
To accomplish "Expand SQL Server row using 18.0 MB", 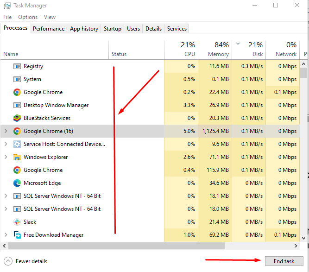I will 6,209.
